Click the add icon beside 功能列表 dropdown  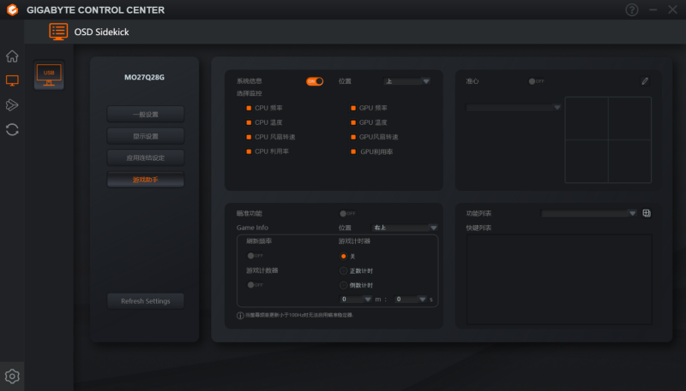647,213
